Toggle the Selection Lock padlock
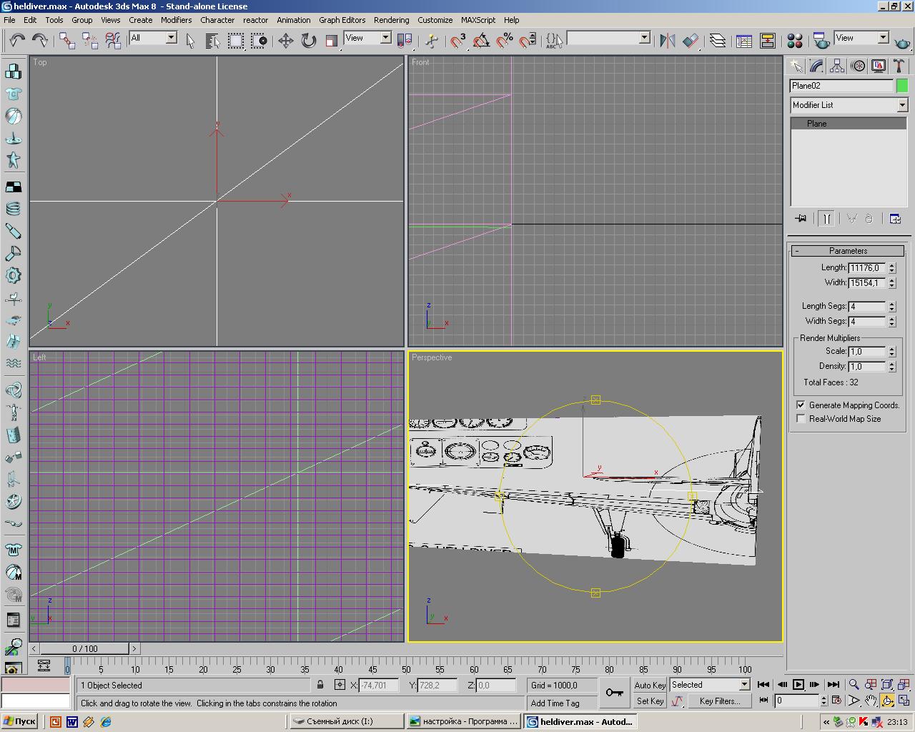 [x=320, y=685]
